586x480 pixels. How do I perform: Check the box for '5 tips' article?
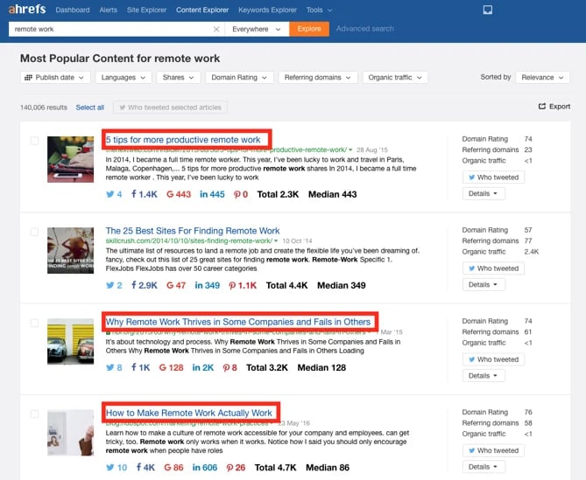pyautogui.click(x=34, y=141)
